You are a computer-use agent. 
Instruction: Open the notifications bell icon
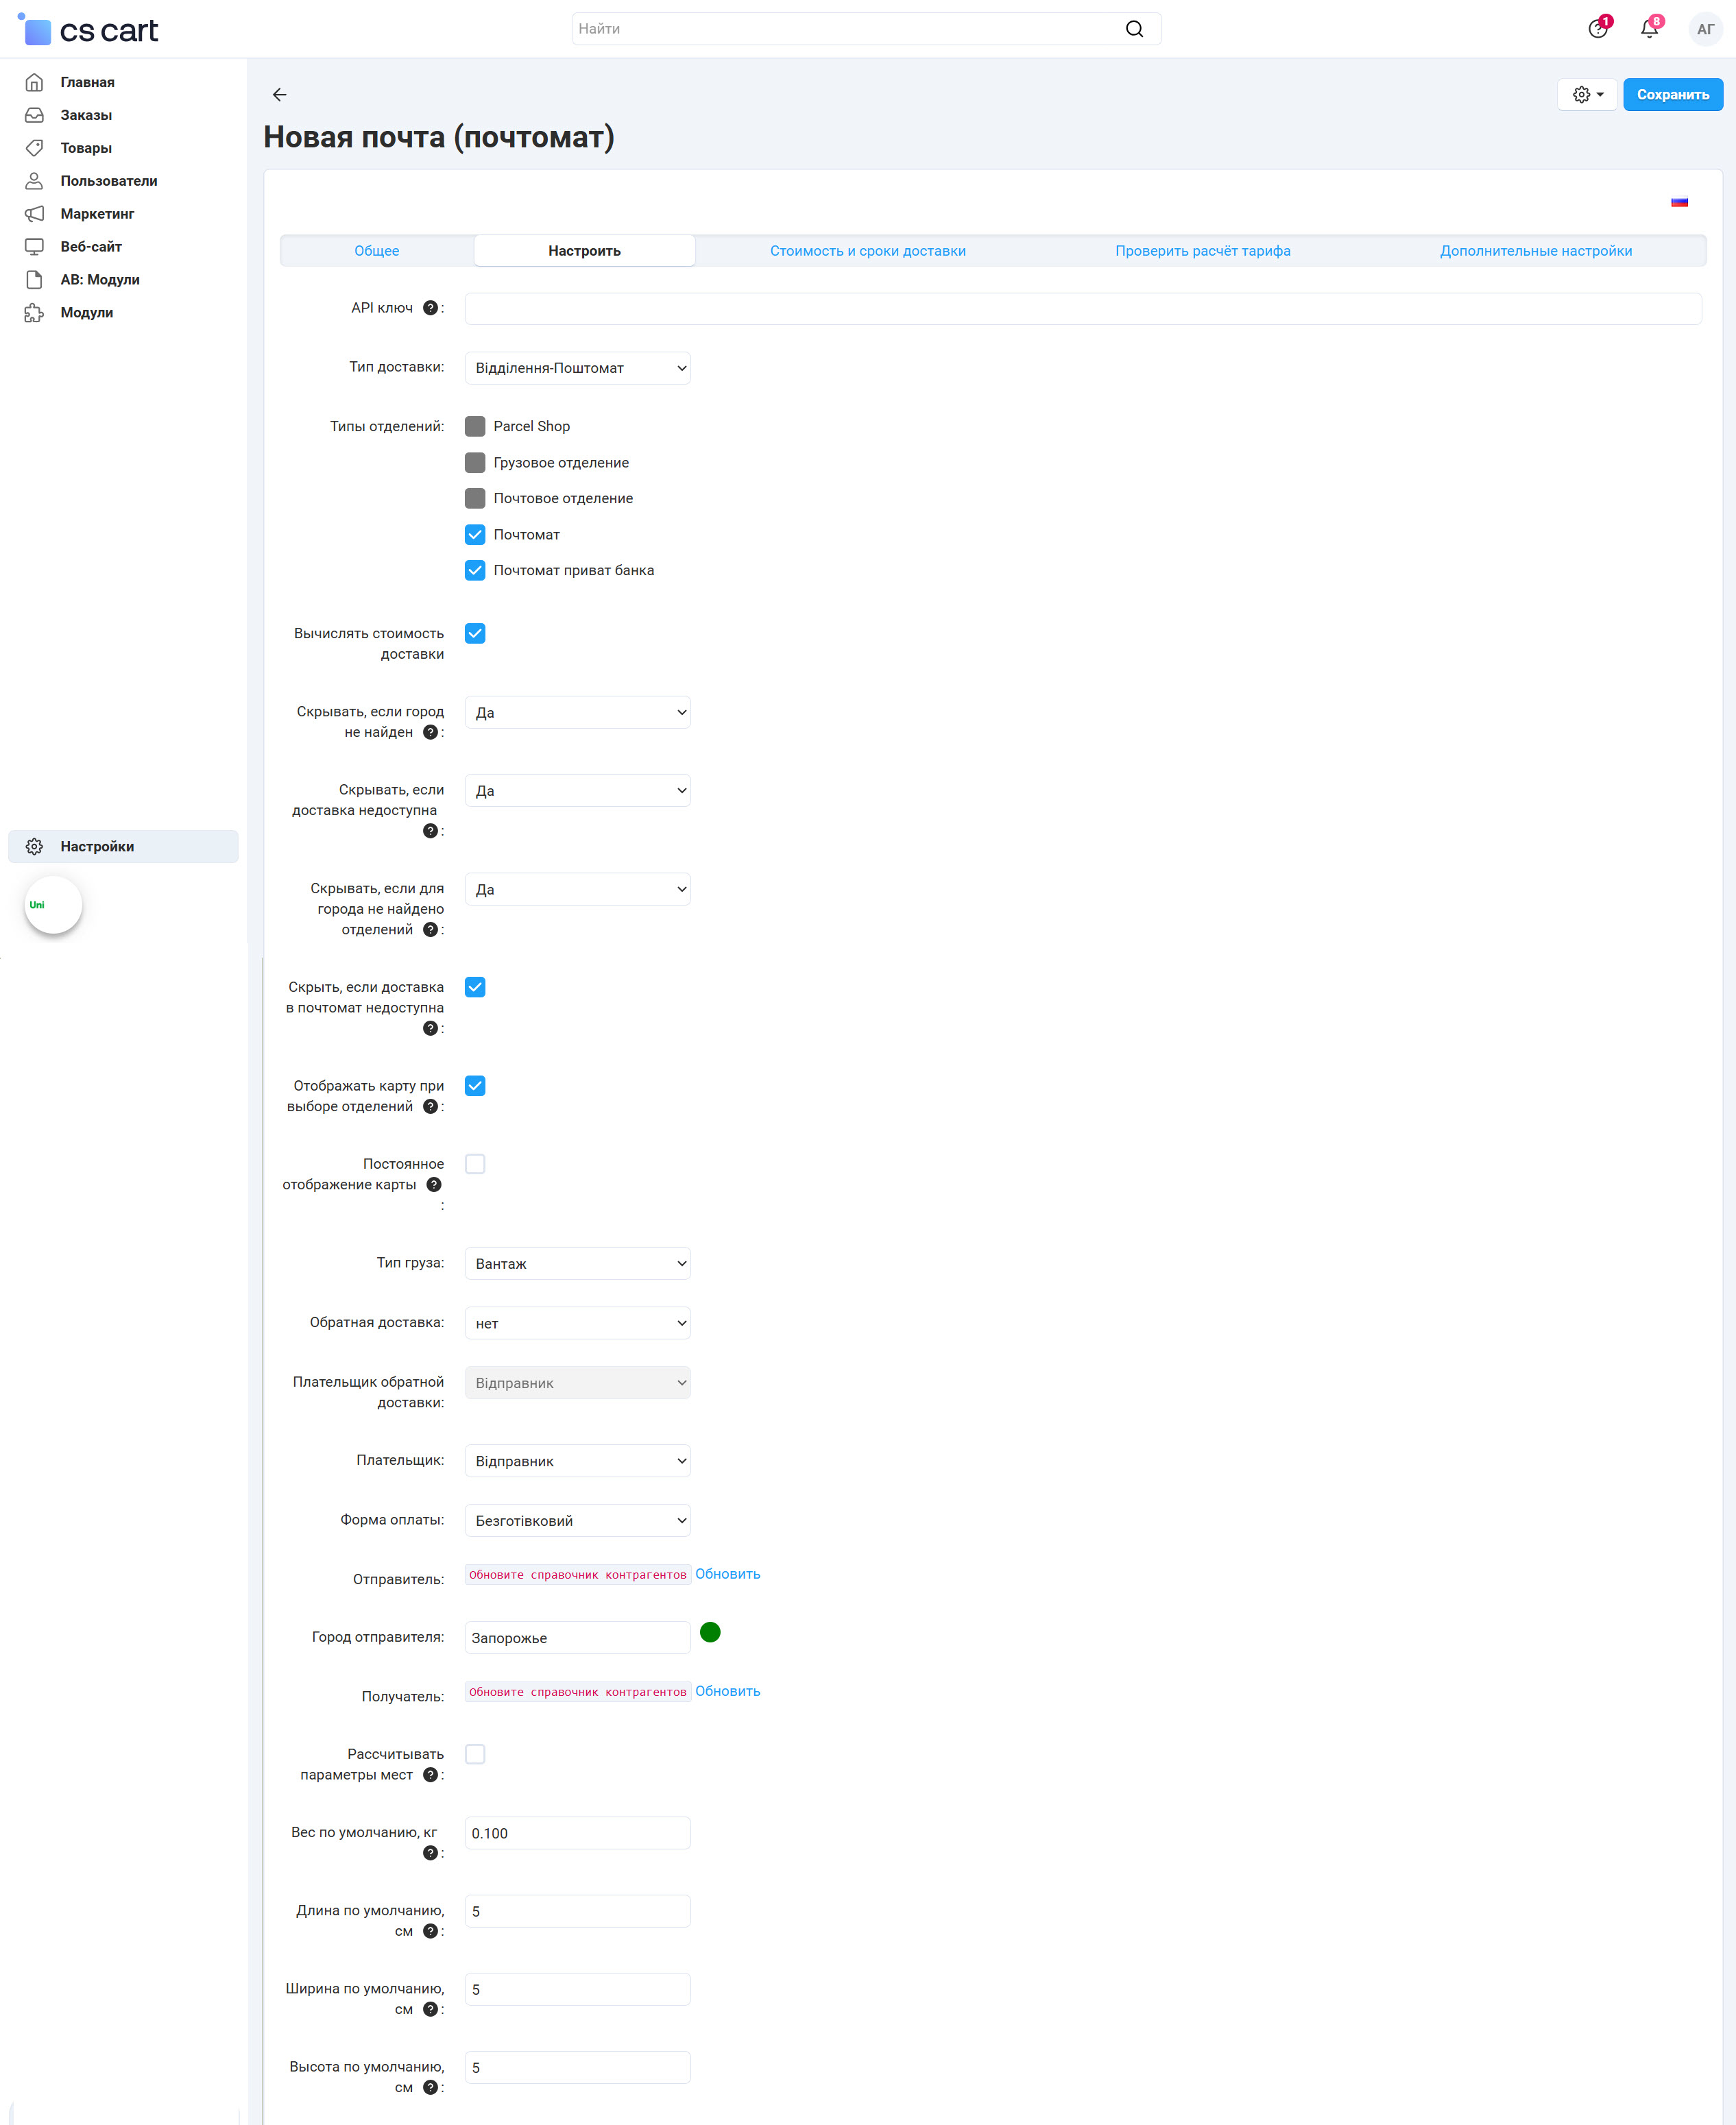pyautogui.click(x=1649, y=29)
